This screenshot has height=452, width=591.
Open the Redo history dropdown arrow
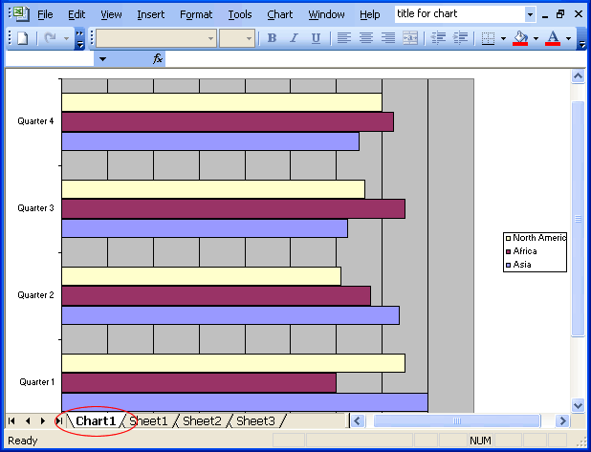click(x=66, y=38)
